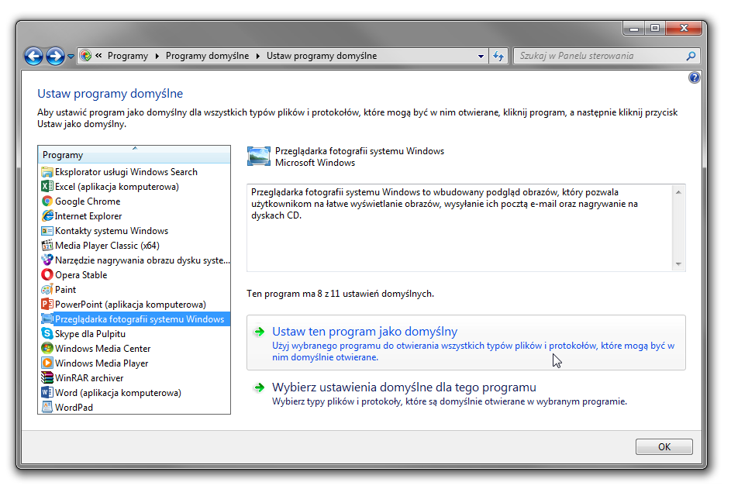
Task: Click the Word icon in programs list
Action: 47,392
